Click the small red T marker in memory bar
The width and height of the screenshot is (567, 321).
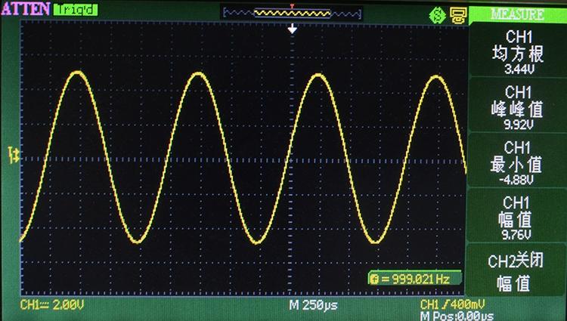tap(293, 5)
